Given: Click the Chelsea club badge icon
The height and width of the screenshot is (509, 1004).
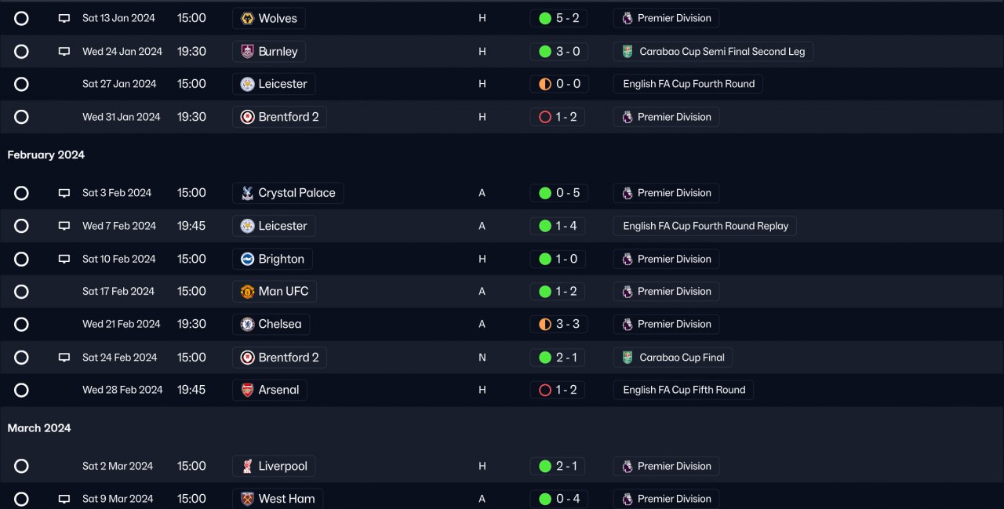Looking at the screenshot, I should (x=247, y=324).
